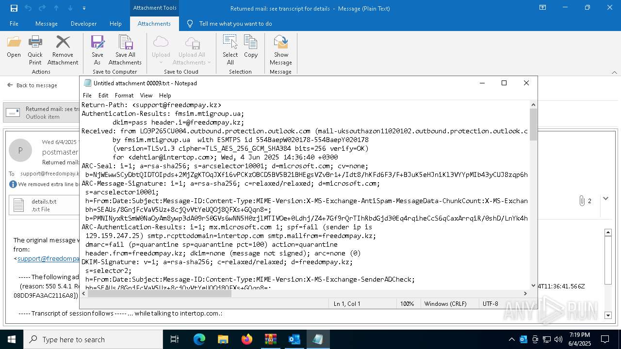621x349 pixels.
Task: Open Notepad Help menu
Action: point(165,95)
